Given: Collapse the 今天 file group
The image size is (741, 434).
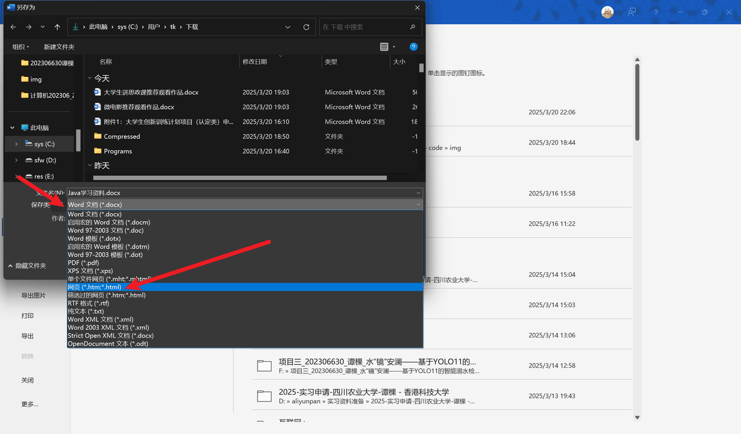Looking at the screenshot, I should point(90,78).
